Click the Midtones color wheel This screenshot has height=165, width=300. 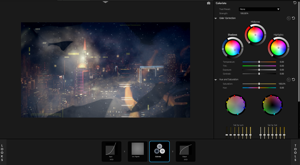[255, 35]
